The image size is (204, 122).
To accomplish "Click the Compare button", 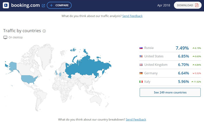I will click(59, 5).
